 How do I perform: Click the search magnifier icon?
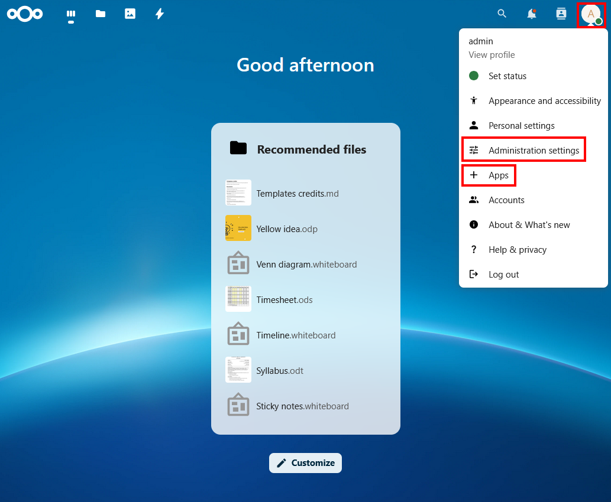click(502, 14)
